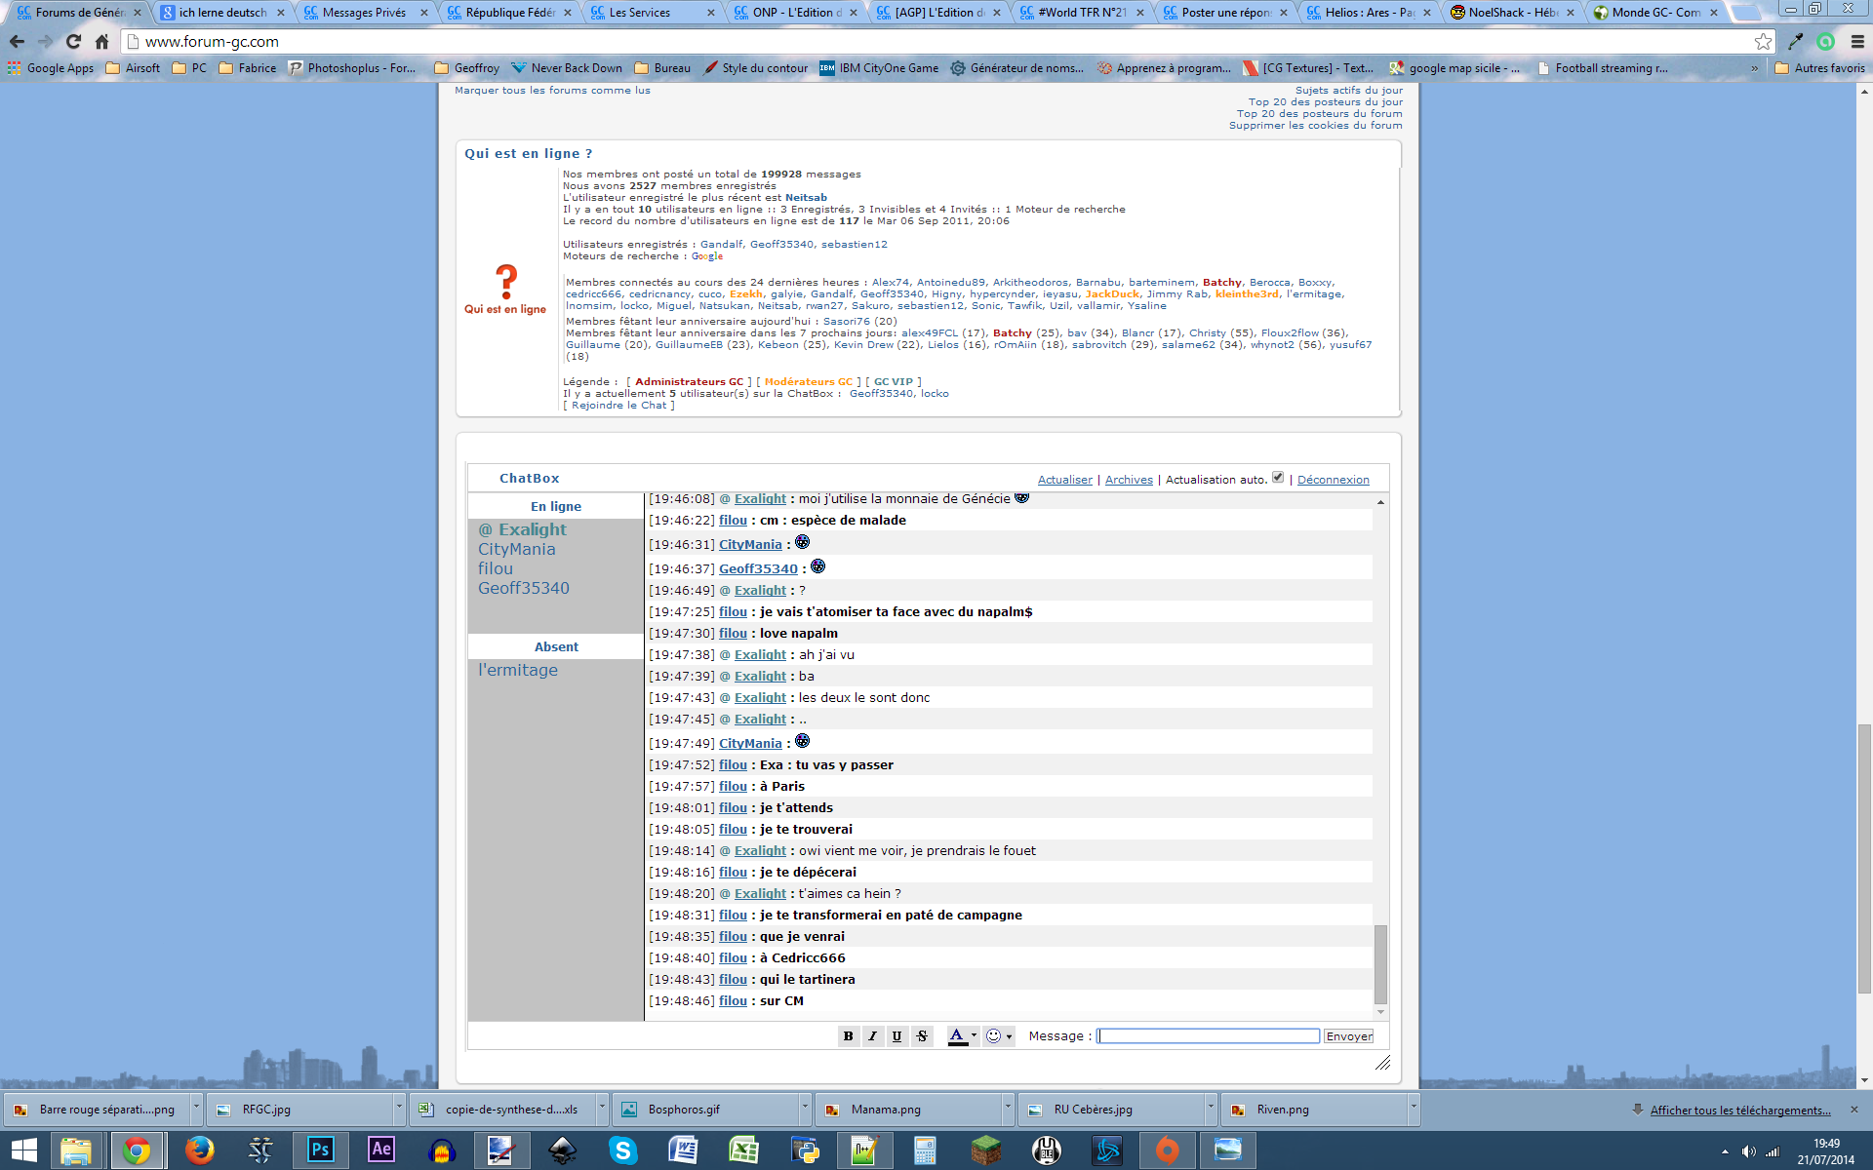Click the text color picker icon in ChatBox
Screen dimensions: 1873x1170
(959, 1035)
